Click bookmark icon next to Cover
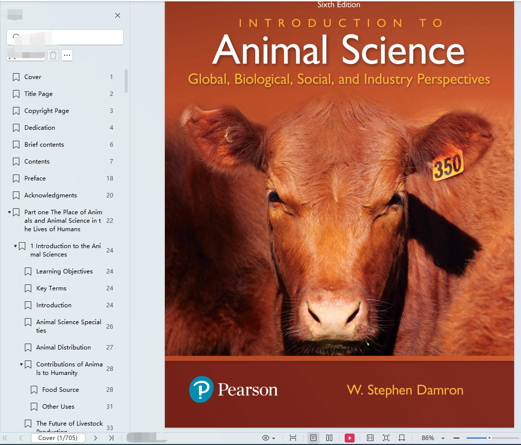 click(16, 77)
